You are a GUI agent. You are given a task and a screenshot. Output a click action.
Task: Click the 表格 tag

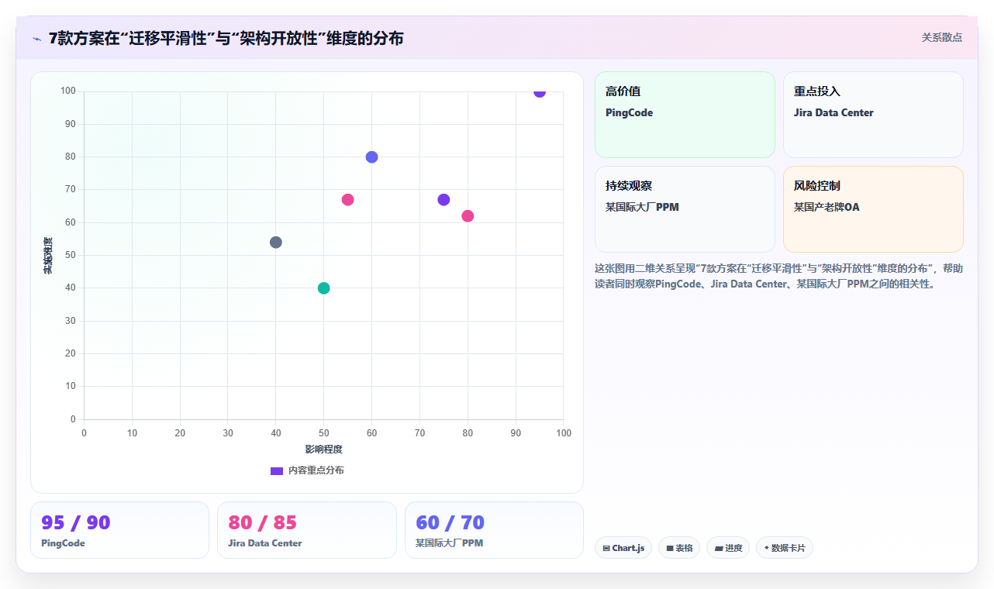[679, 548]
